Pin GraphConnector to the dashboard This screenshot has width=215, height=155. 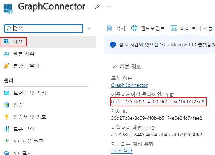point(98,6)
